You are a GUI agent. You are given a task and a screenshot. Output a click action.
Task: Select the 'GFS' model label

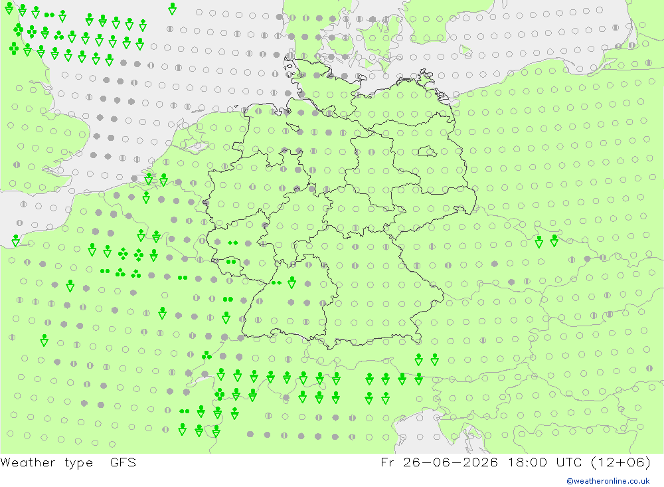pos(124,462)
